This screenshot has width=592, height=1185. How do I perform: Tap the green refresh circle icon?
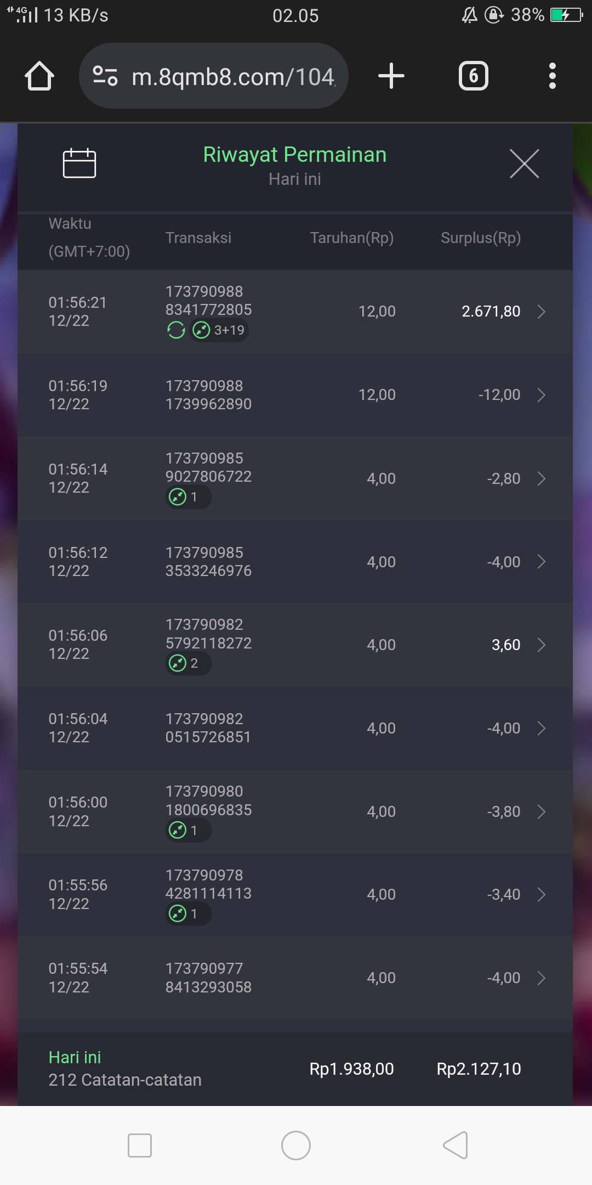(176, 330)
